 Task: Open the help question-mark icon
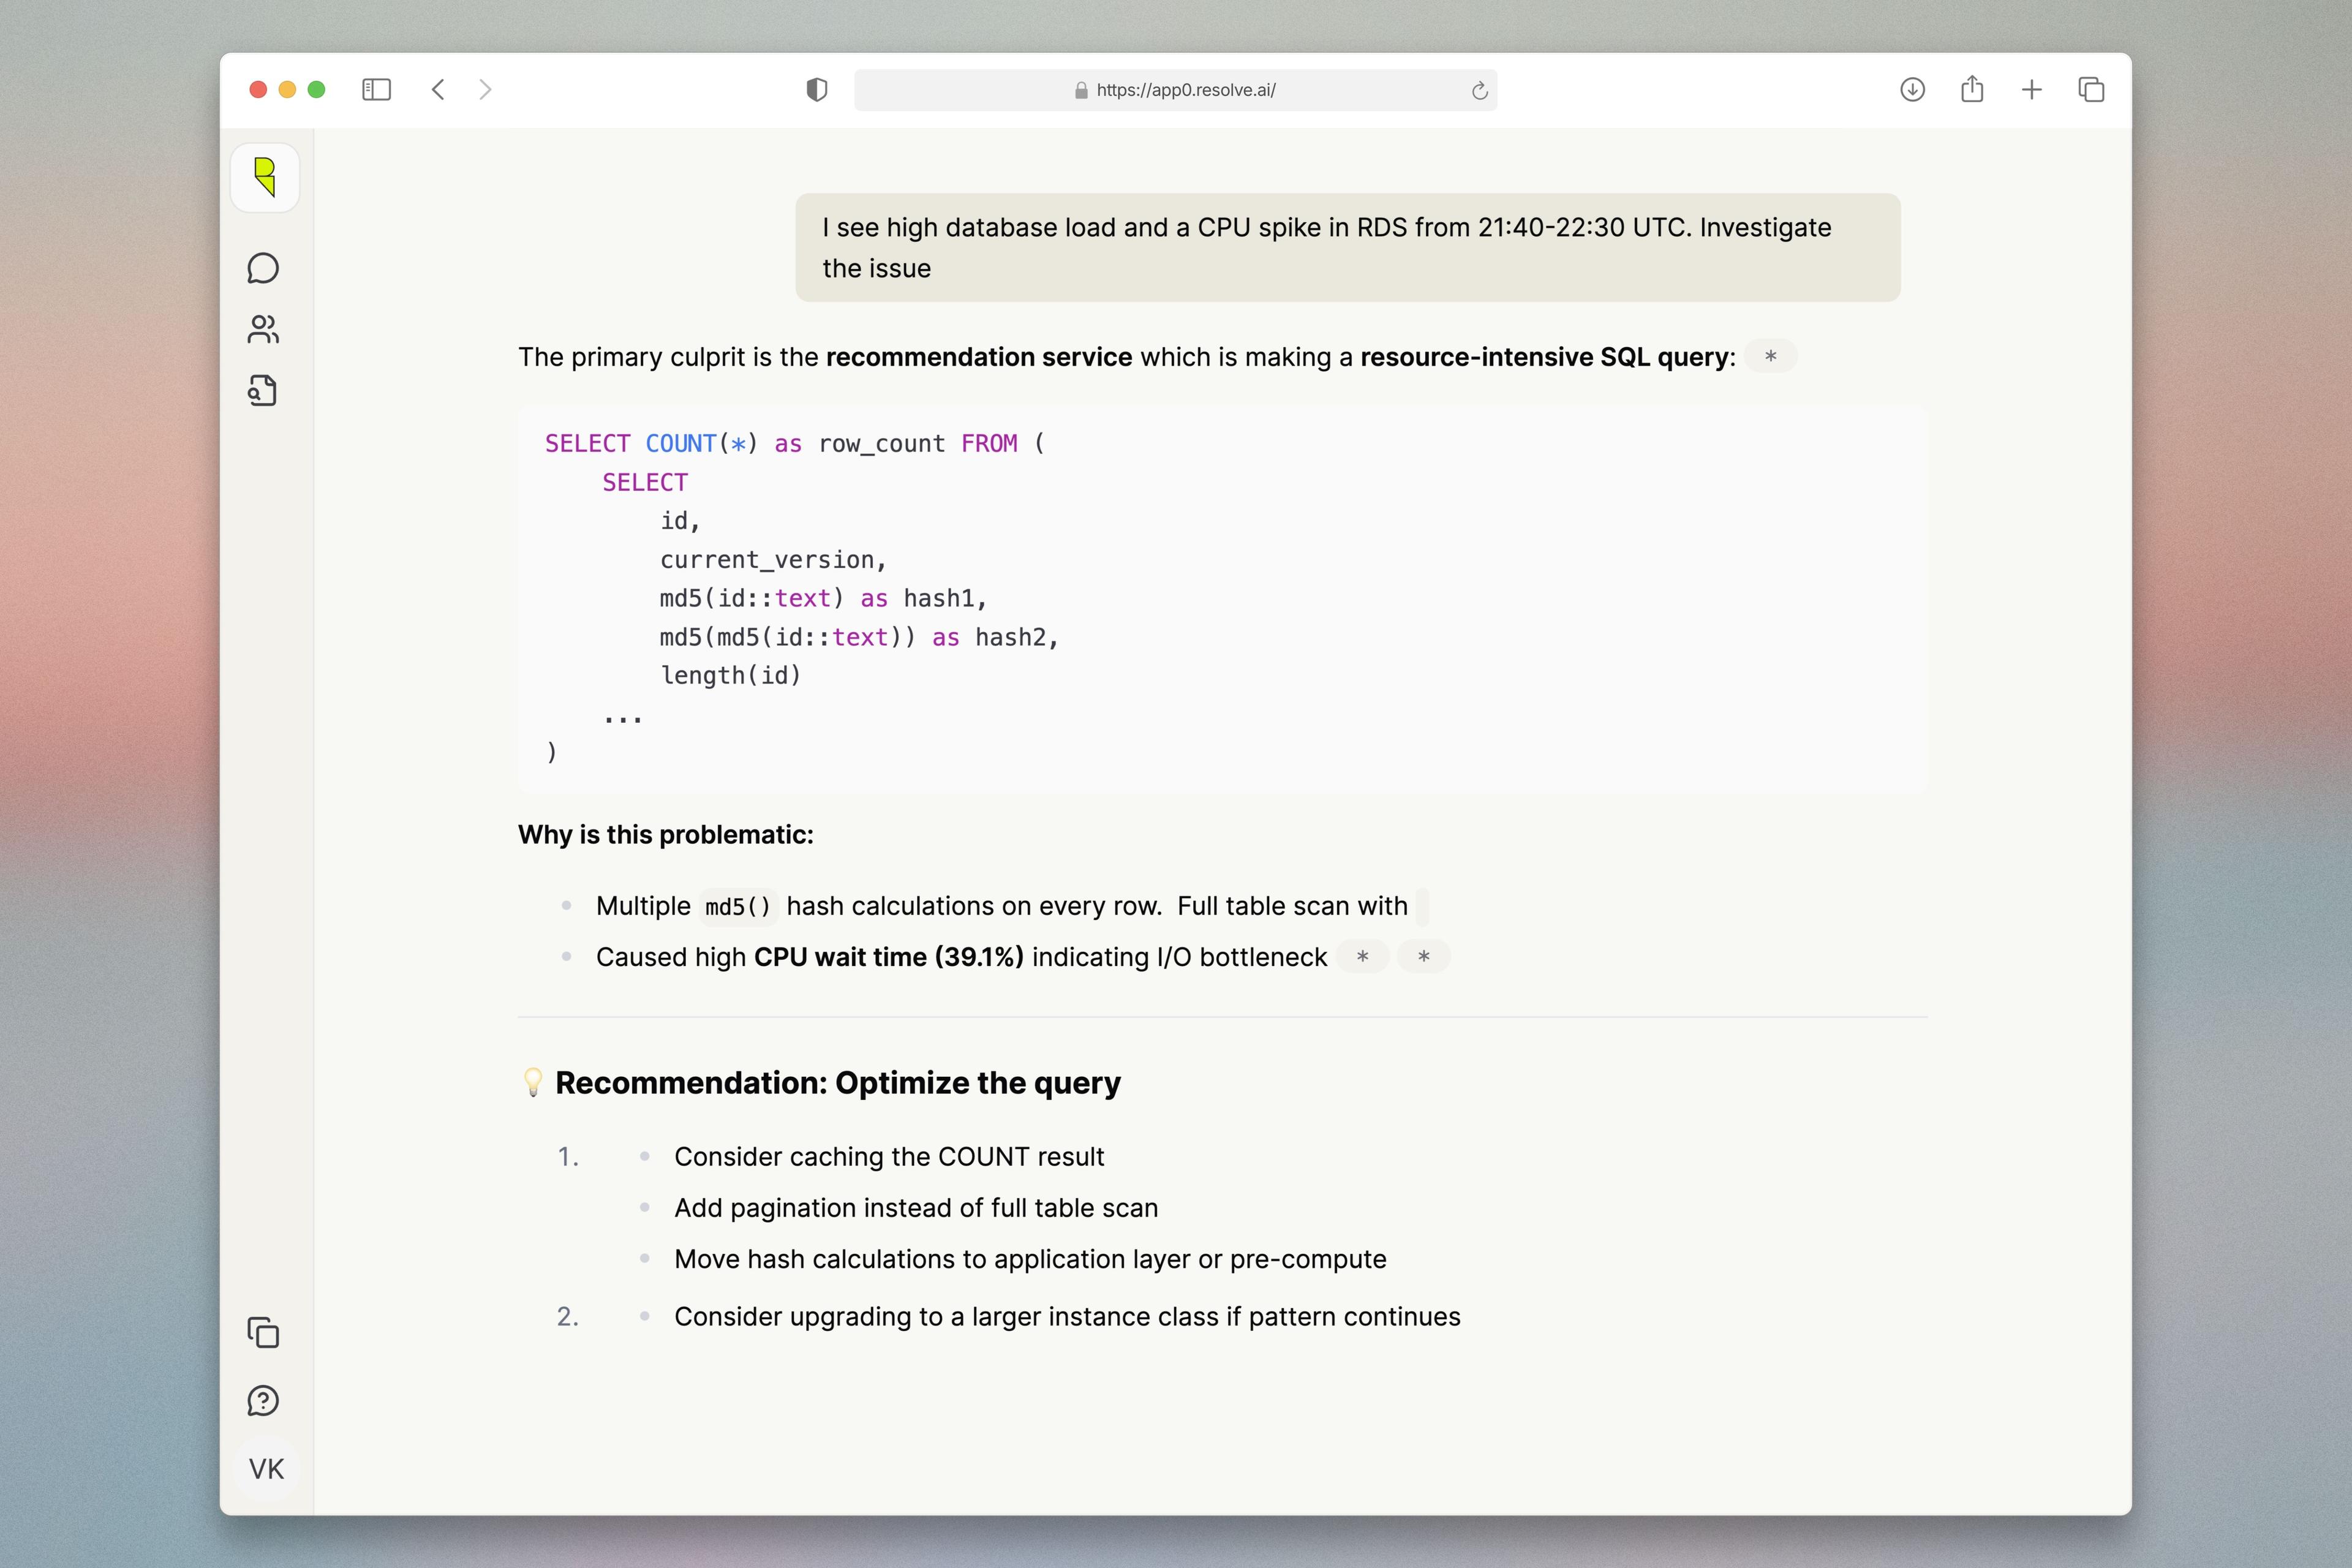[x=264, y=1401]
